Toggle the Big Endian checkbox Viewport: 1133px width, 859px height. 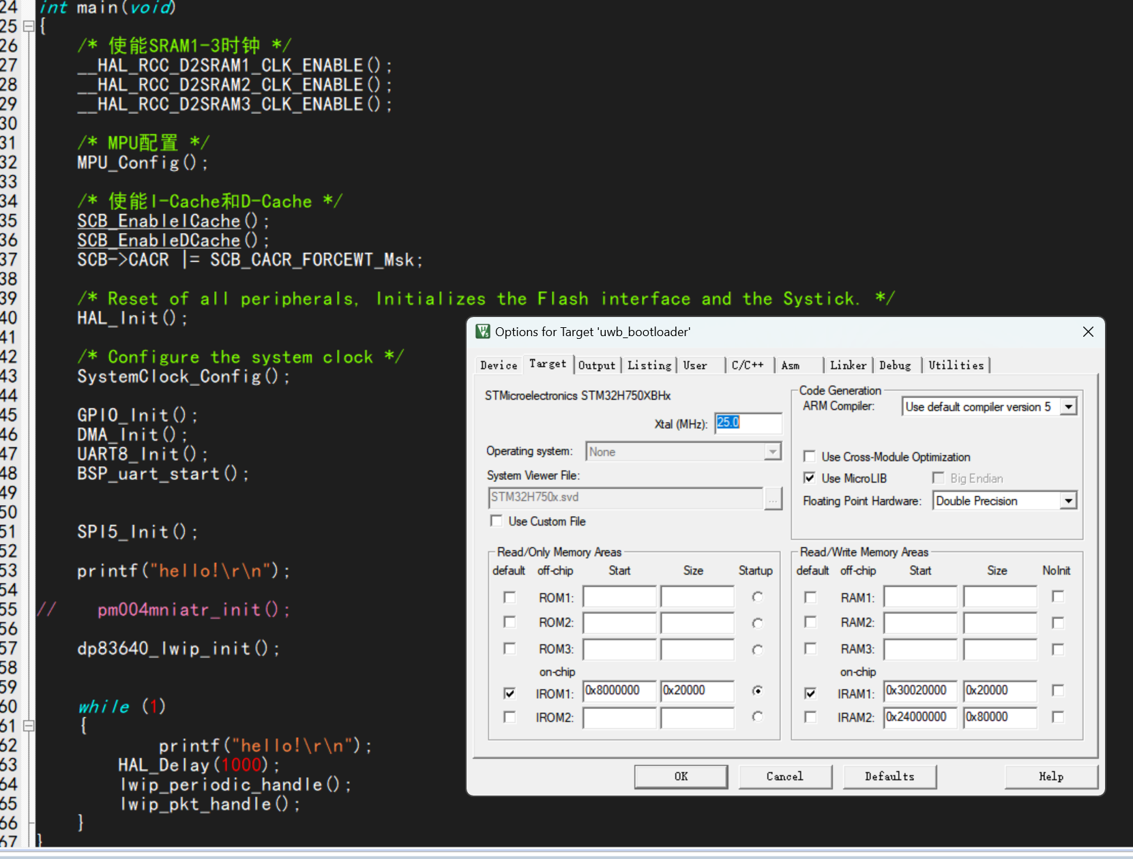click(x=939, y=478)
